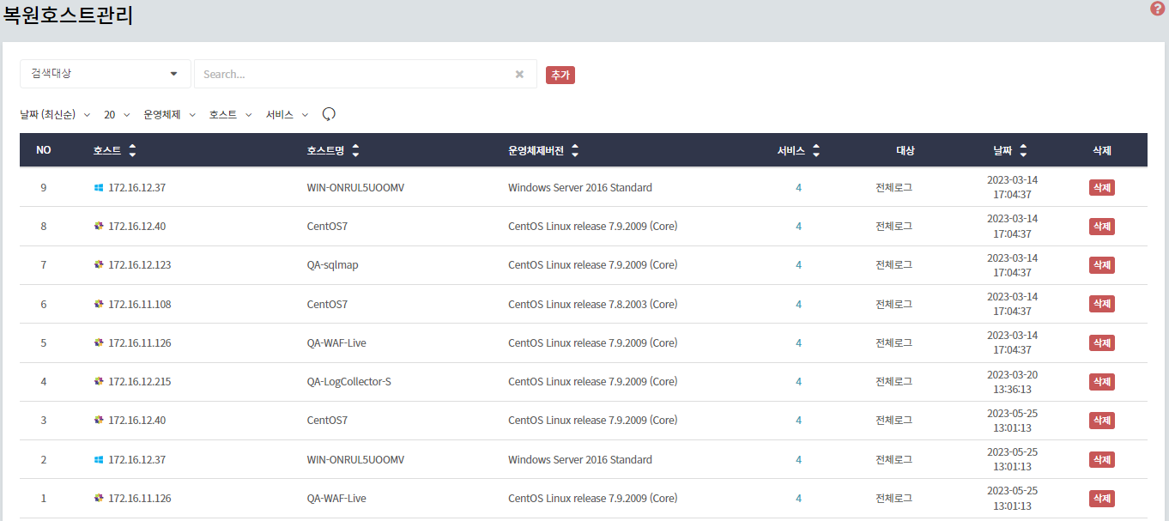Click sort arrows next to 호스트 header
Screen dimensions: 1169x521
coord(132,151)
